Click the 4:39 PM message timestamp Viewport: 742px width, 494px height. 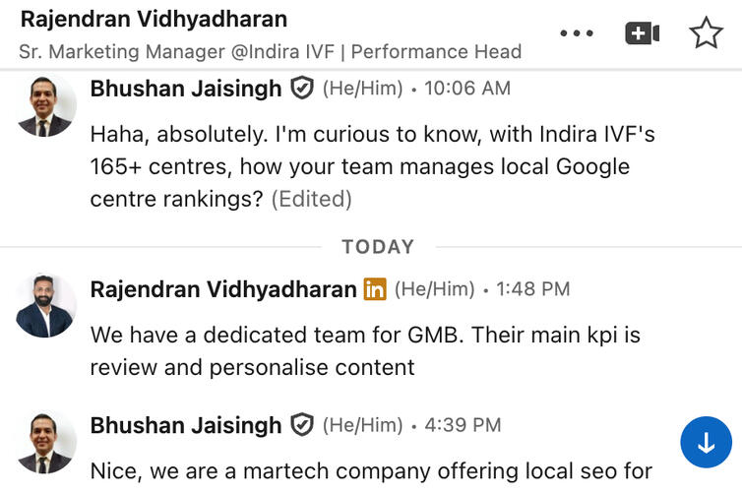click(x=463, y=425)
